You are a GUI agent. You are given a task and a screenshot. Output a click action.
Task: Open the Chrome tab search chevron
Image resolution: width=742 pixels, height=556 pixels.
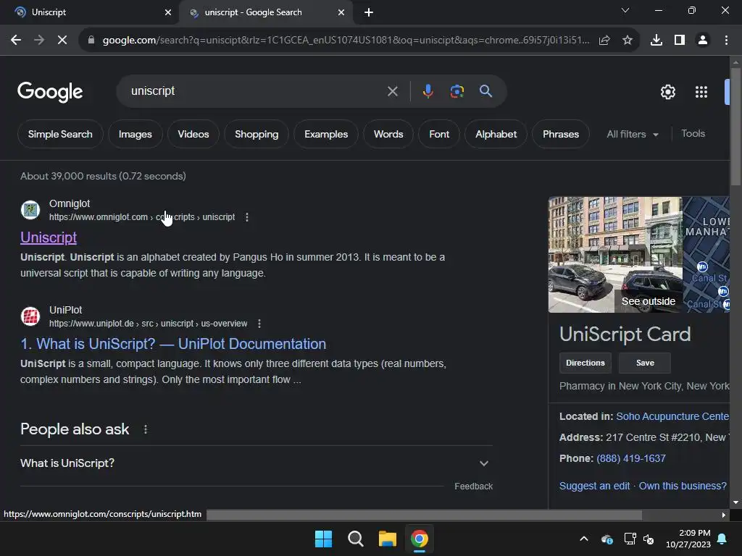pos(625,10)
